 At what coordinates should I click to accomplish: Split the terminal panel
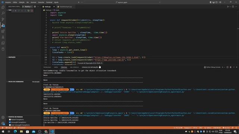227,67
